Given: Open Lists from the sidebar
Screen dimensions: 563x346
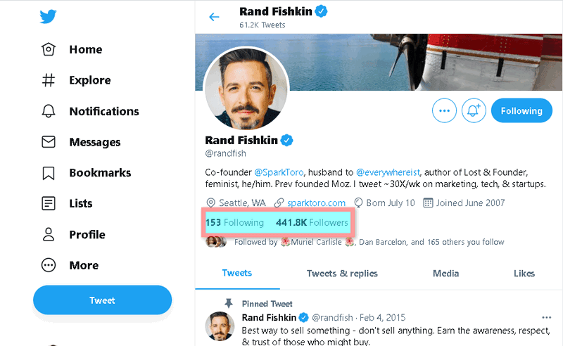Looking at the screenshot, I should pos(80,203).
